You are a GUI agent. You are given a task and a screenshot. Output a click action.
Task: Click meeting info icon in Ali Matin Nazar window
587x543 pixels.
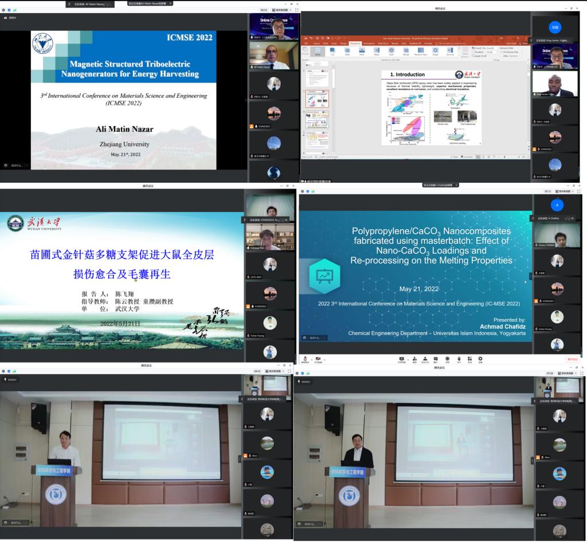tap(4, 10)
